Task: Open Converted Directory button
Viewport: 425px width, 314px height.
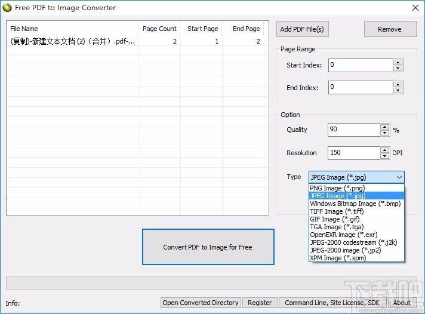Action: pos(201,303)
